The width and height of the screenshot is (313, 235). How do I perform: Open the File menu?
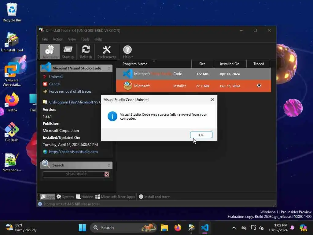click(x=45, y=39)
